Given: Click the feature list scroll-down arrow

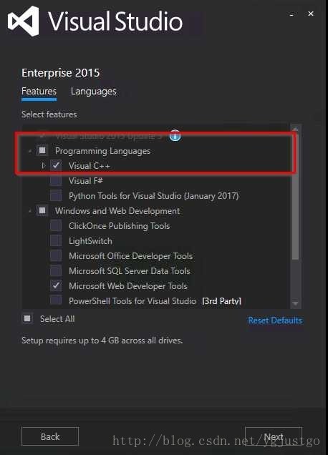Looking at the screenshot, I should (x=295, y=303).
